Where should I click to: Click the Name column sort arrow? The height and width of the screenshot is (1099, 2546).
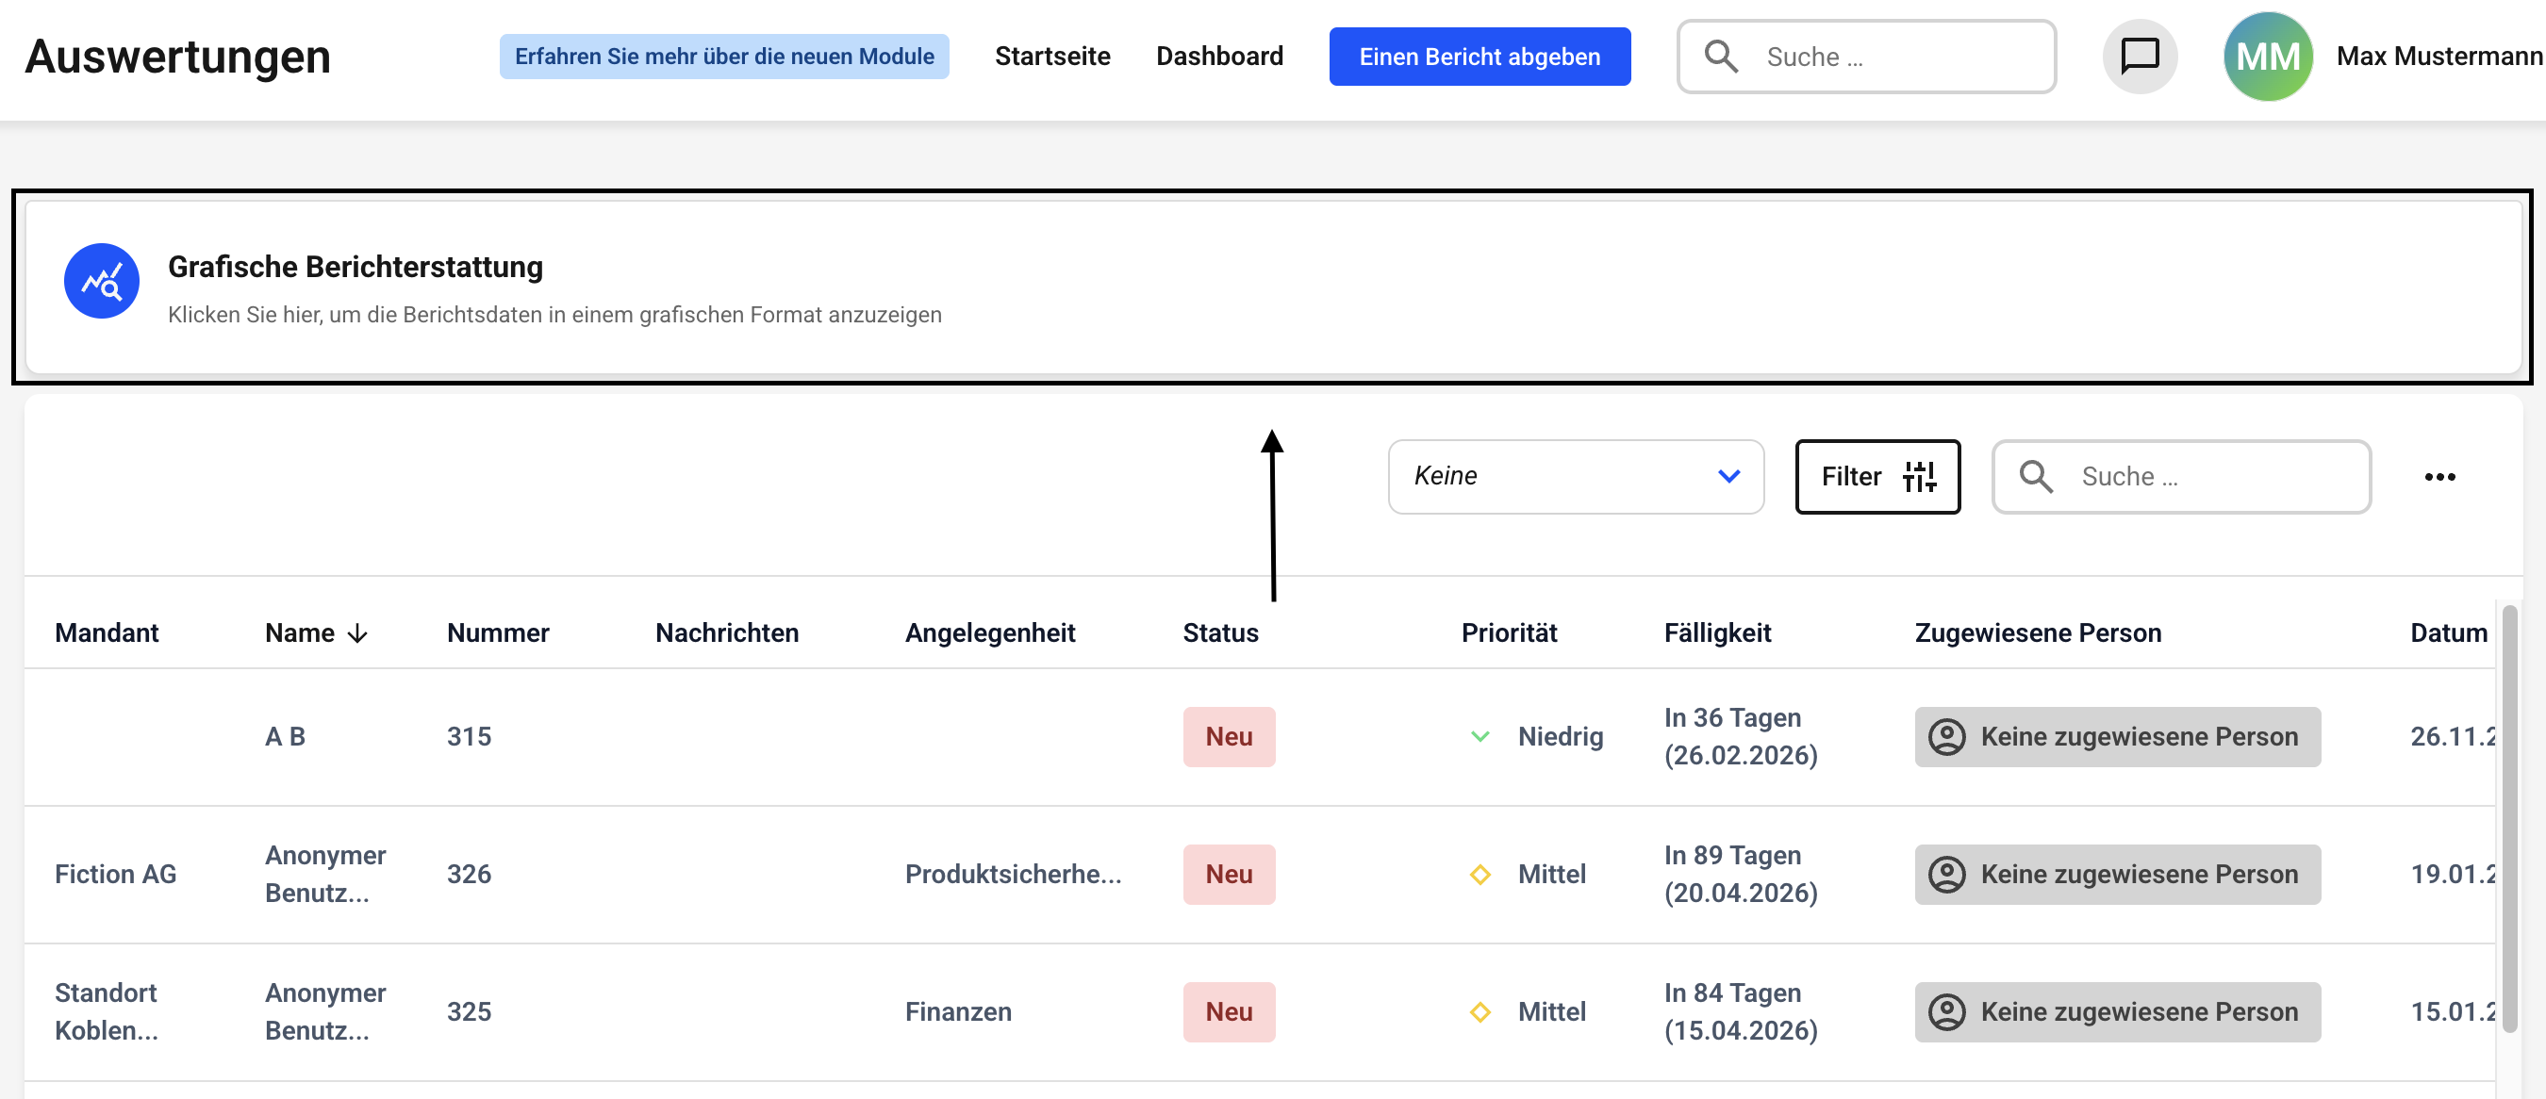[357, 633]
